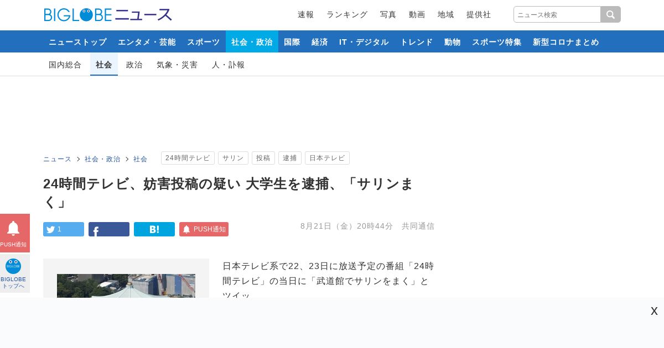Select the ニューストップ navigation tab
This screenshot has height=348, width=664.
pos(77,41)
